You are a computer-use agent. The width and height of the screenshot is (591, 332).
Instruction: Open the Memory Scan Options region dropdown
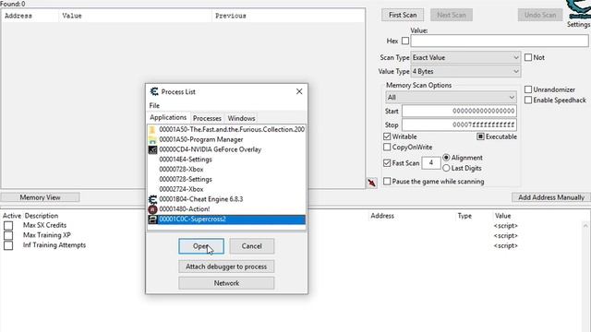pyautogui.click(x=451, y=98)
